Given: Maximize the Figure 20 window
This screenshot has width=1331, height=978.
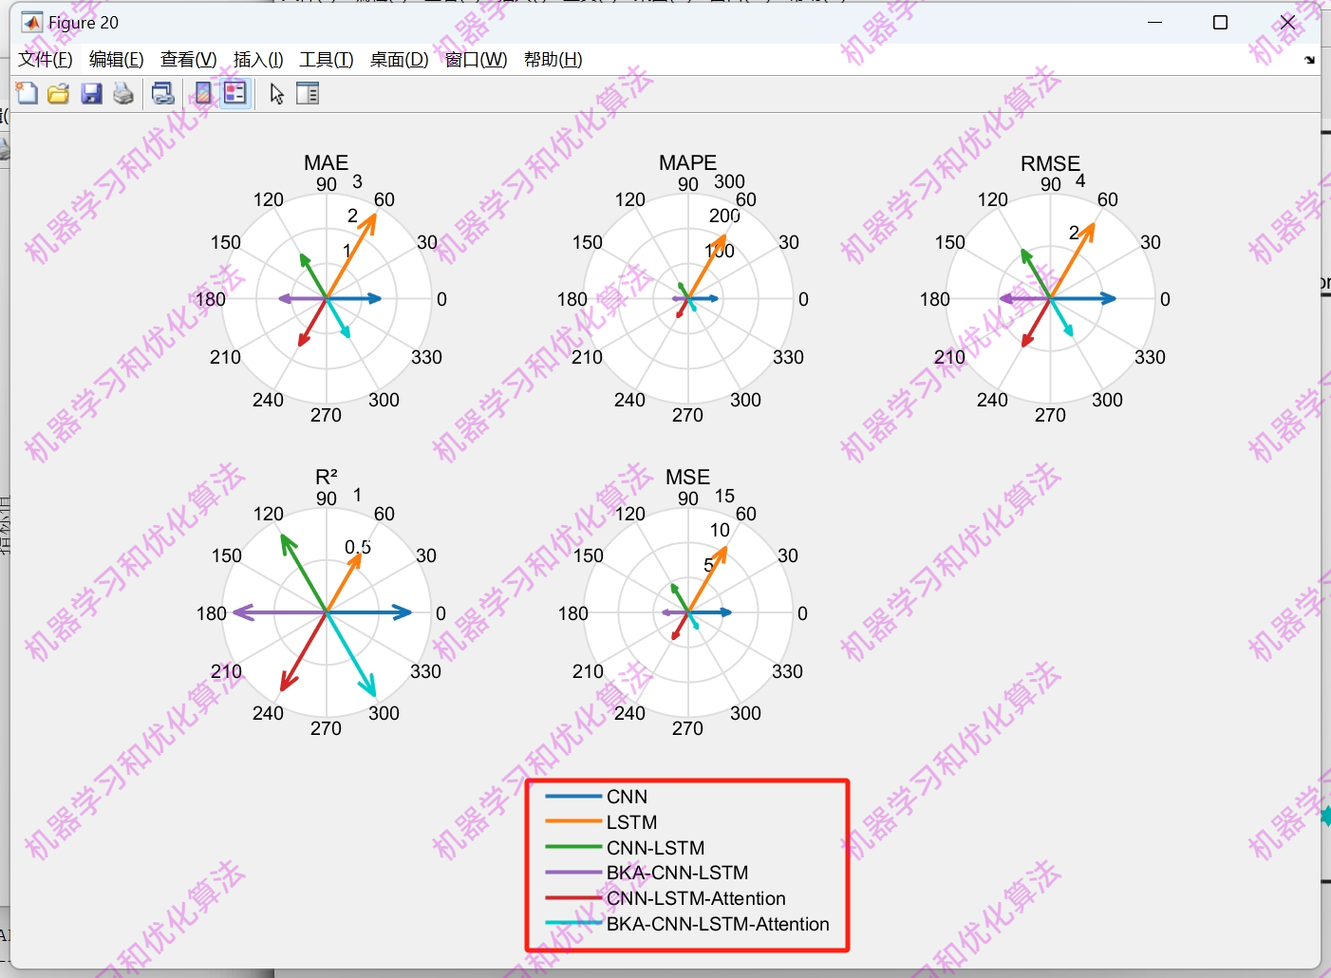Looking at the screenshot, I should (1221, 22).
